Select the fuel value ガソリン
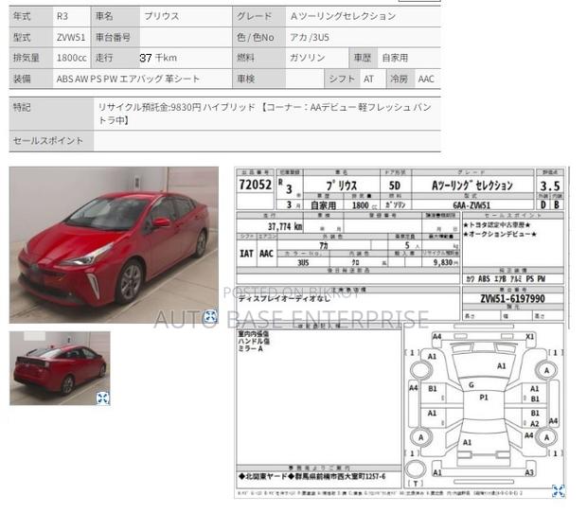This screenshot has height=513, width=587. pos(308,58)
